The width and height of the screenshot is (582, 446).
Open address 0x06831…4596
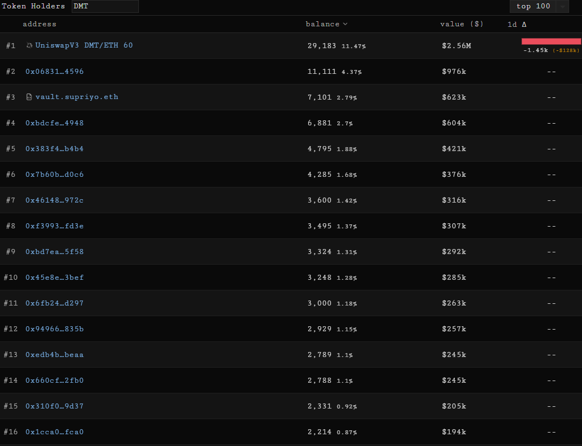54,71
